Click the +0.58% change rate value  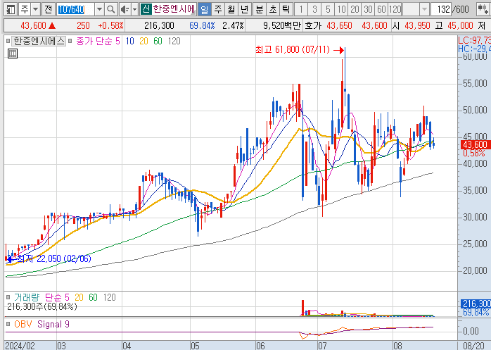coord(110,26)
